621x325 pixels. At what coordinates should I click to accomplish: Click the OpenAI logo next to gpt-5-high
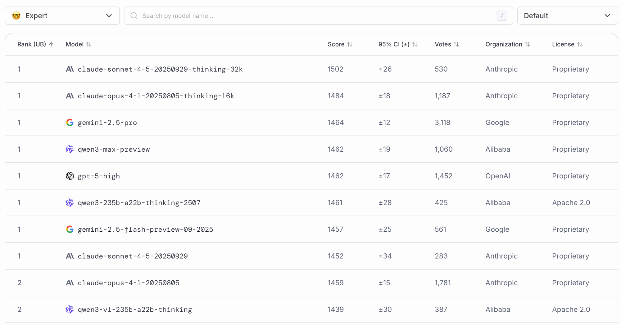70,176
